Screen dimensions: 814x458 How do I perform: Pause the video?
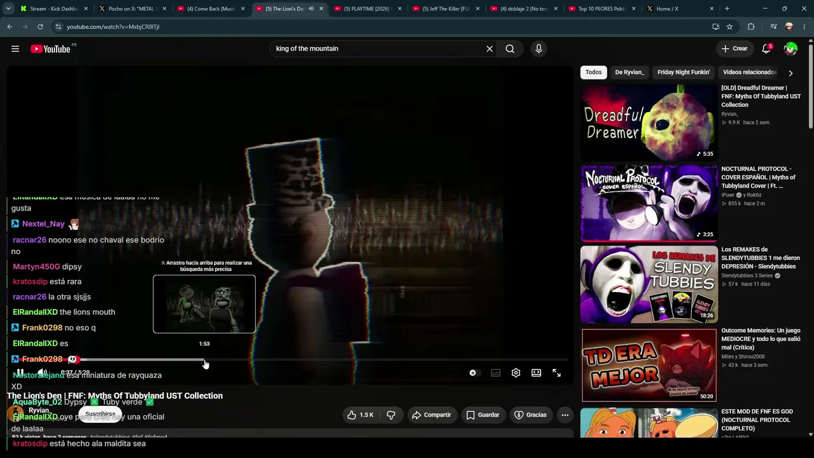coord(20,373)
